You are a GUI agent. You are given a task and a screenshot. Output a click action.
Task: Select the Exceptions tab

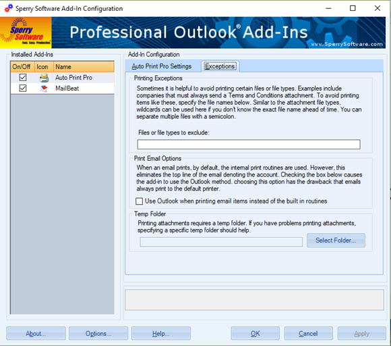click(x=220, y=66)
